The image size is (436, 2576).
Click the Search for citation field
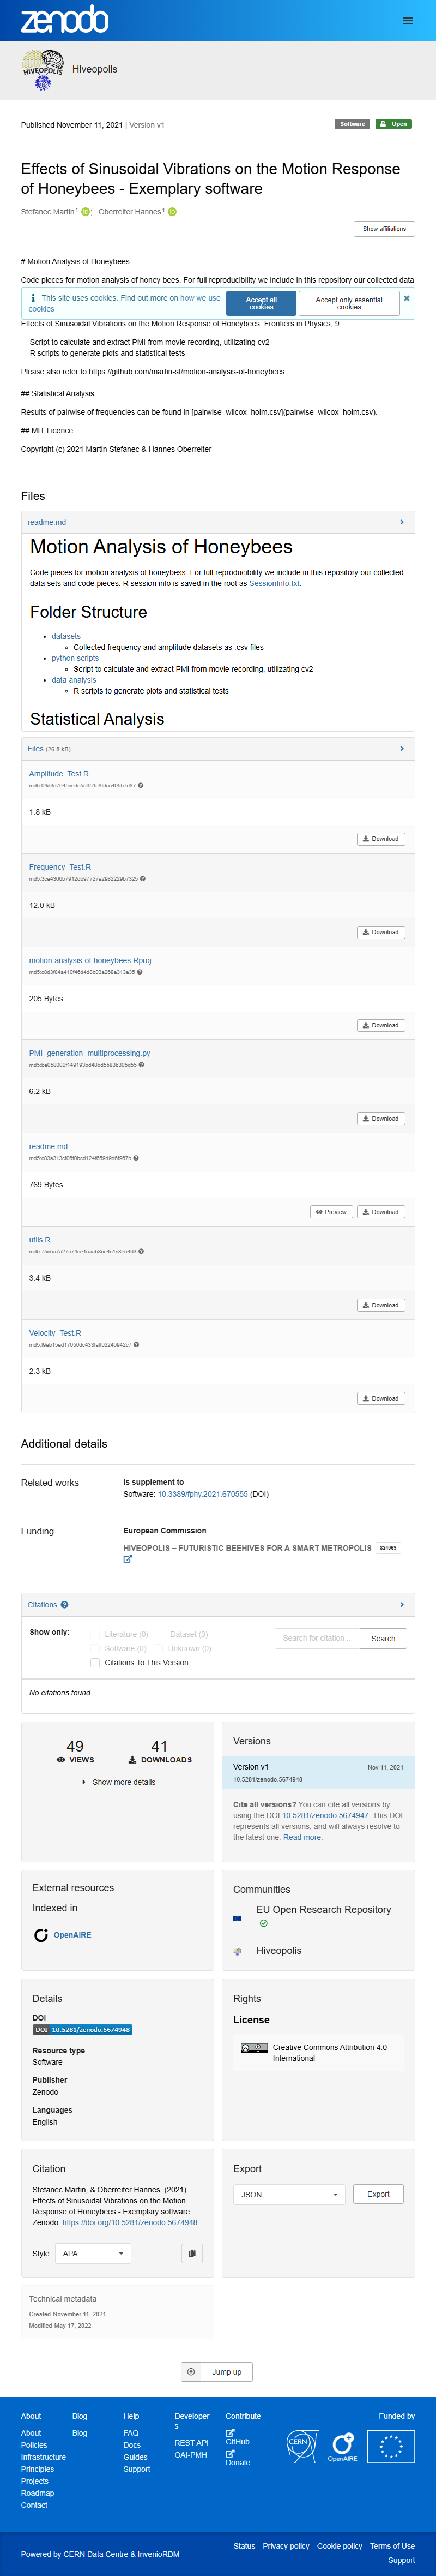316,1638
